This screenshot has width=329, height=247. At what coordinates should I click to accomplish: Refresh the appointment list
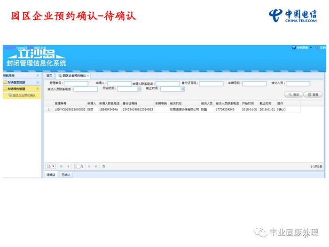coord(104,166)
